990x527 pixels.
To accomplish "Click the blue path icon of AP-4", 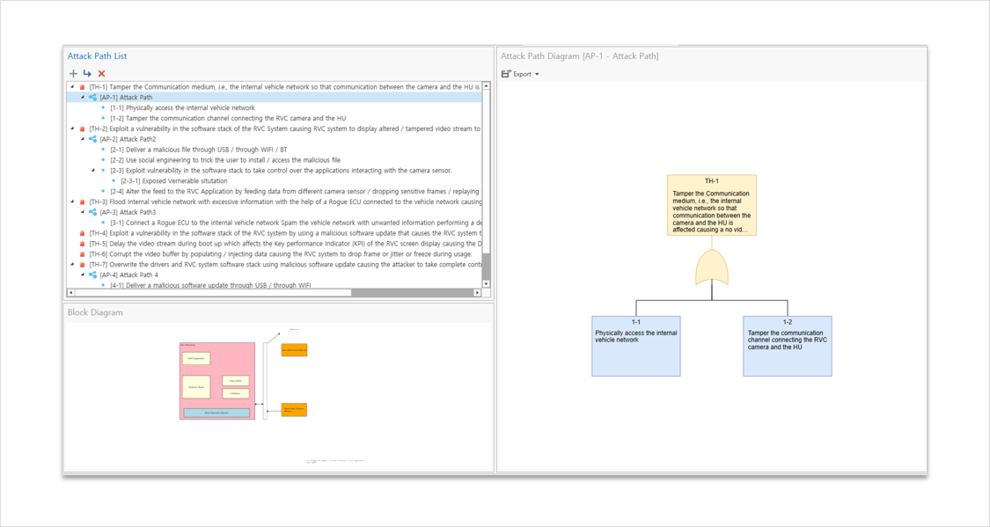I will click(92, 274).
